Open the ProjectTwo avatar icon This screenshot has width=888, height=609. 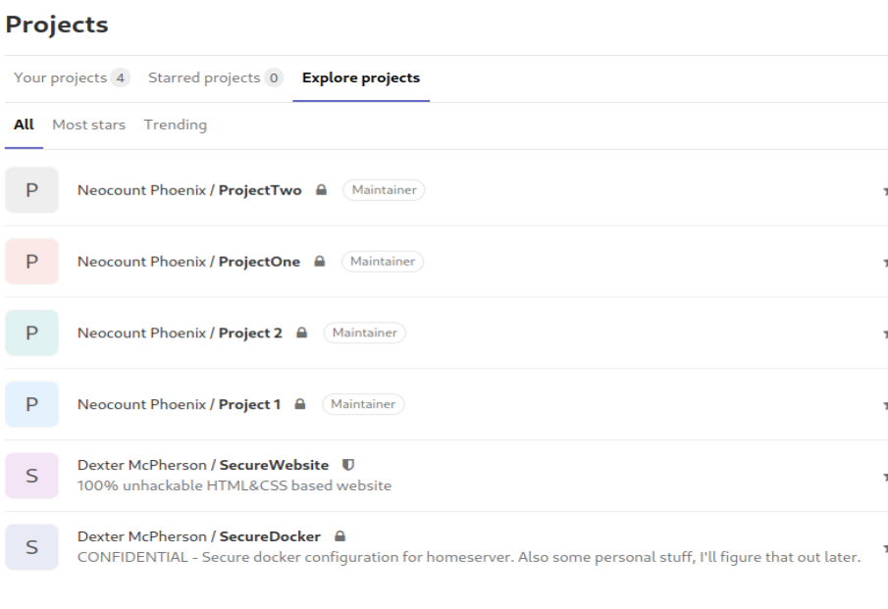(31, 190)
